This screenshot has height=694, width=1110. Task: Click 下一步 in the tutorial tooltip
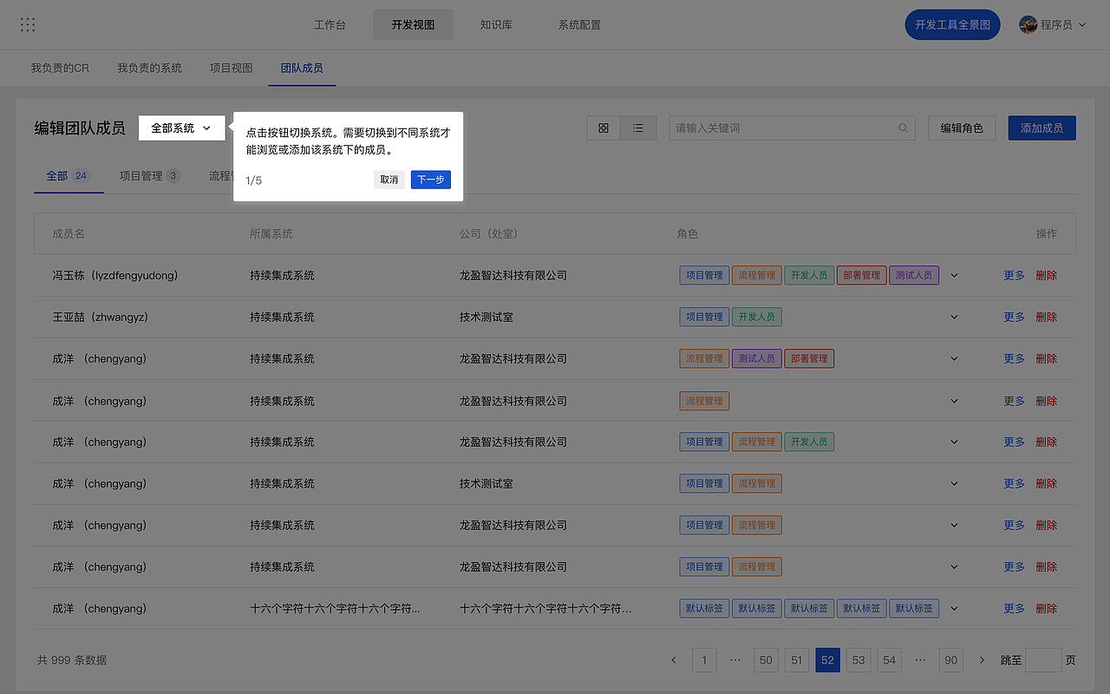(x=430, y=180)
